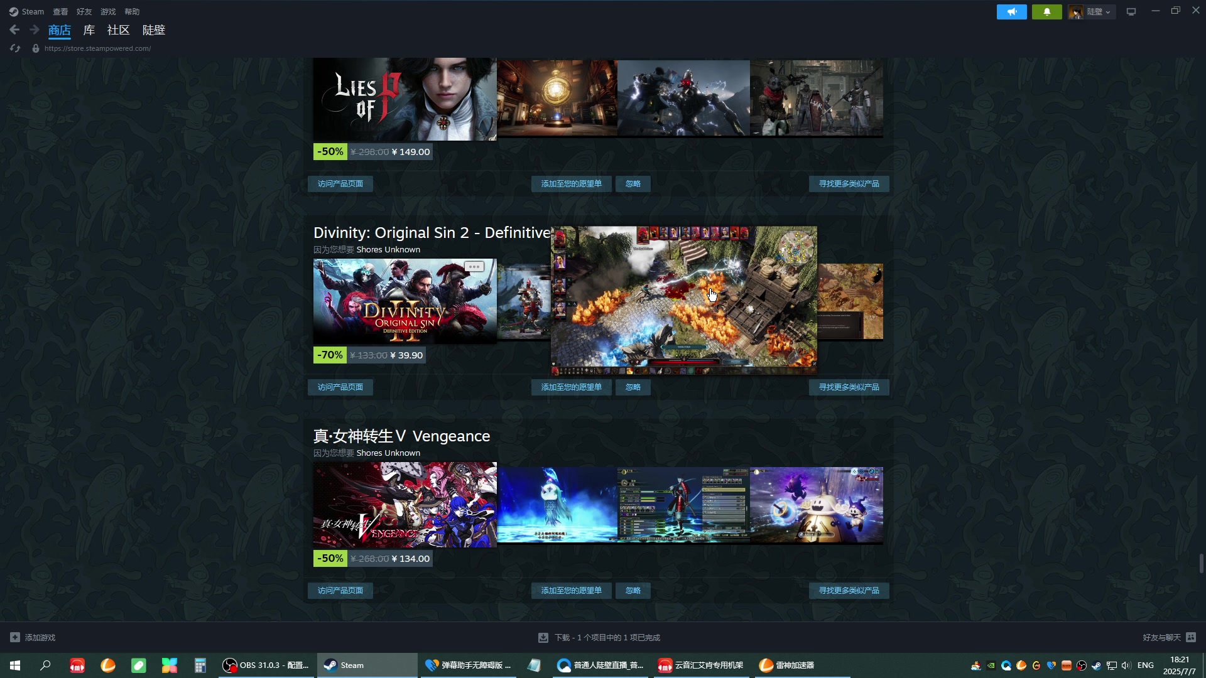Open 云音汇艾肯专用机架 taskbar item
The height and width of the screenshot is (678, 1206).
click(x=700, y=665)
